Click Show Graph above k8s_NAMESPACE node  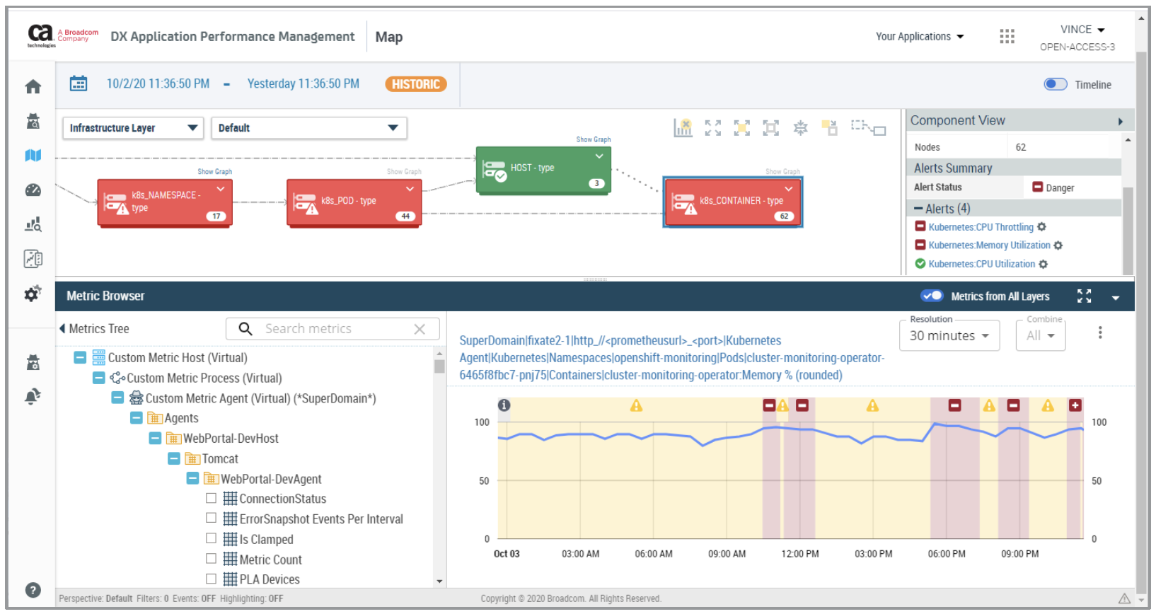pyautogui.click(x=214, y=171)
